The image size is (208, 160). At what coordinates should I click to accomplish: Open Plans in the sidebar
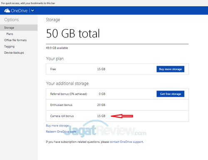click(x=10, y=34)
